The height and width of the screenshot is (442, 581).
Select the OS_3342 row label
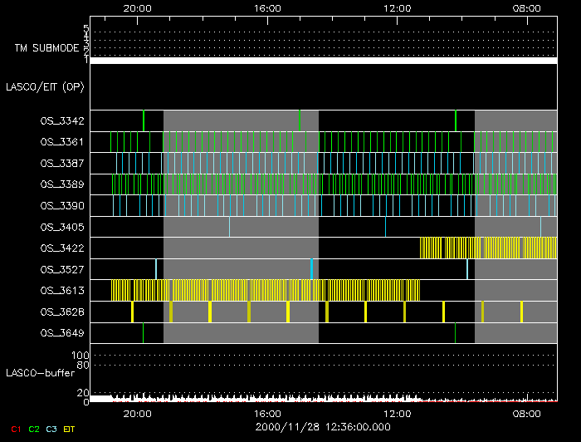click(x=62, y=120)
